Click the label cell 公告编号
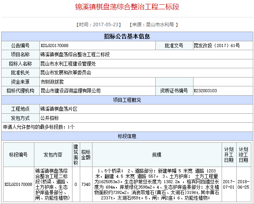 tap(20, 46)
